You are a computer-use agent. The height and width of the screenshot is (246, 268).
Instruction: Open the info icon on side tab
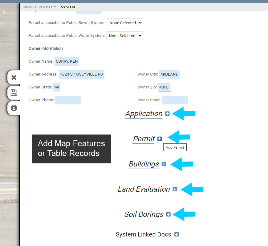(14, 108)
